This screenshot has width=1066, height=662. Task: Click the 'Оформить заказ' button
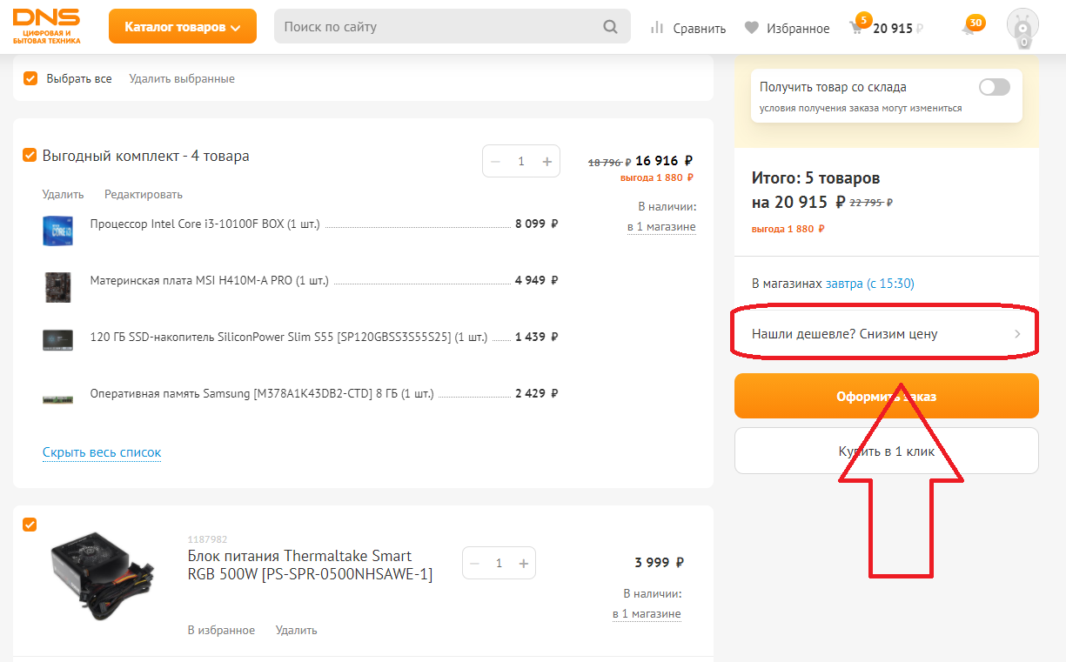coord(886,396)
